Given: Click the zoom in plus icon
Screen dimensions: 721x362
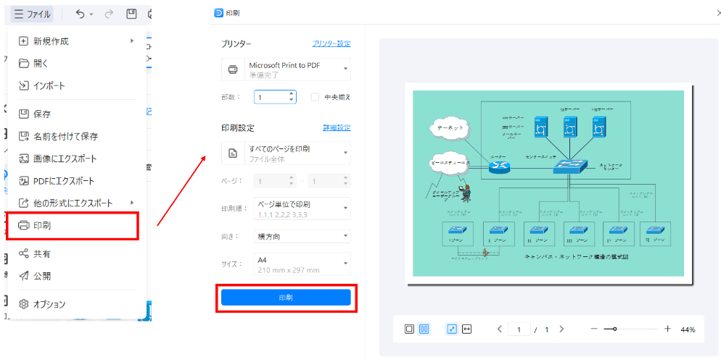Looking at the screenshot, I should [x=667, y=329].
